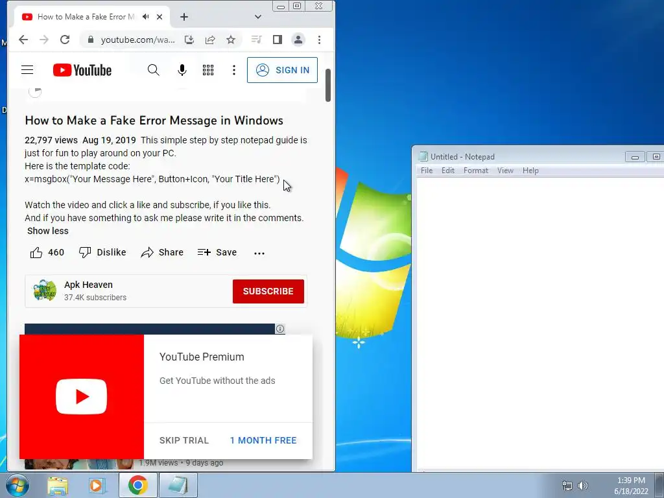
Task: Click the ad info icon
Action: tap(280, 329)
